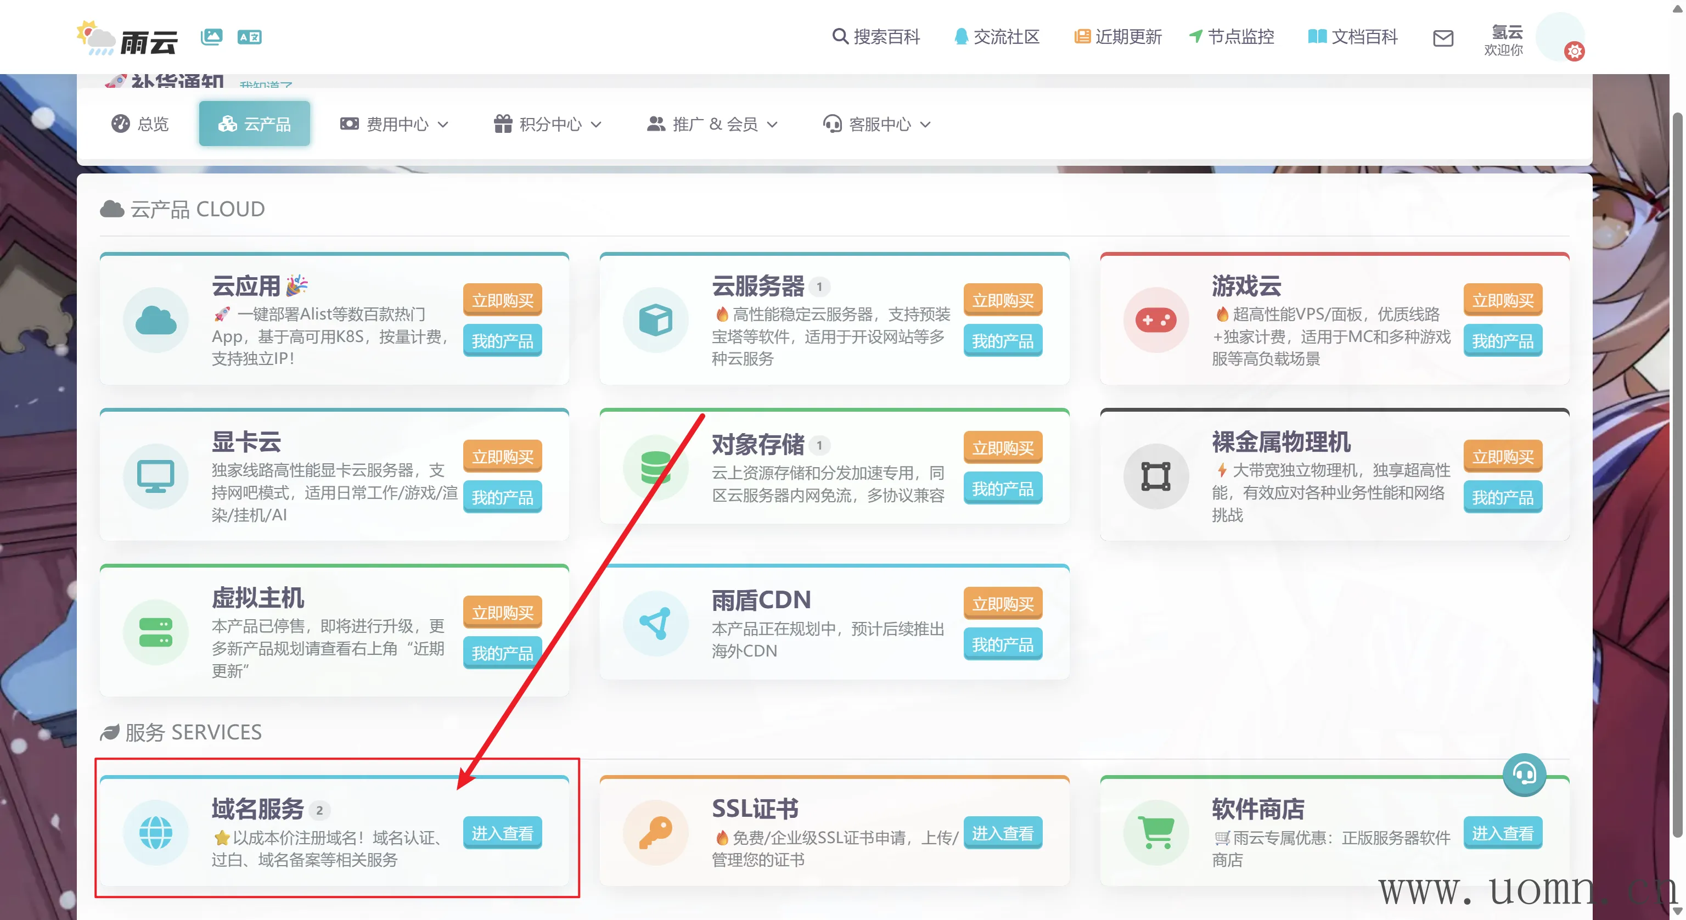Click 立即购买 for 云服务器
This screenshot has height=920, width=1686.
click(x=1002, y=301)
